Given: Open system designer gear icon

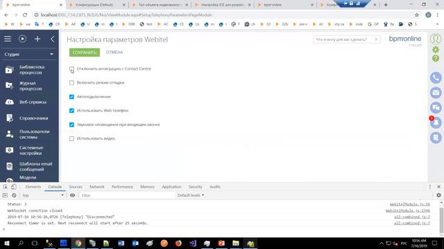Looking at the screenshot, I should click(436, 50).
